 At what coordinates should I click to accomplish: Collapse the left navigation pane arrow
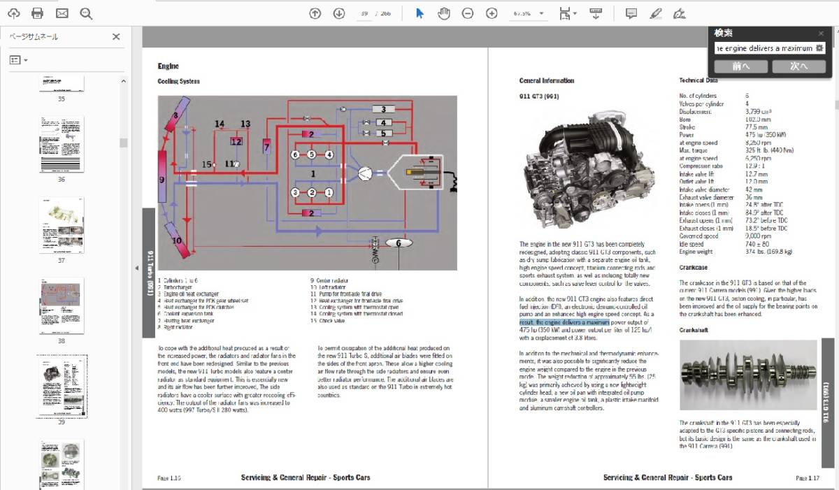point(136,268)
